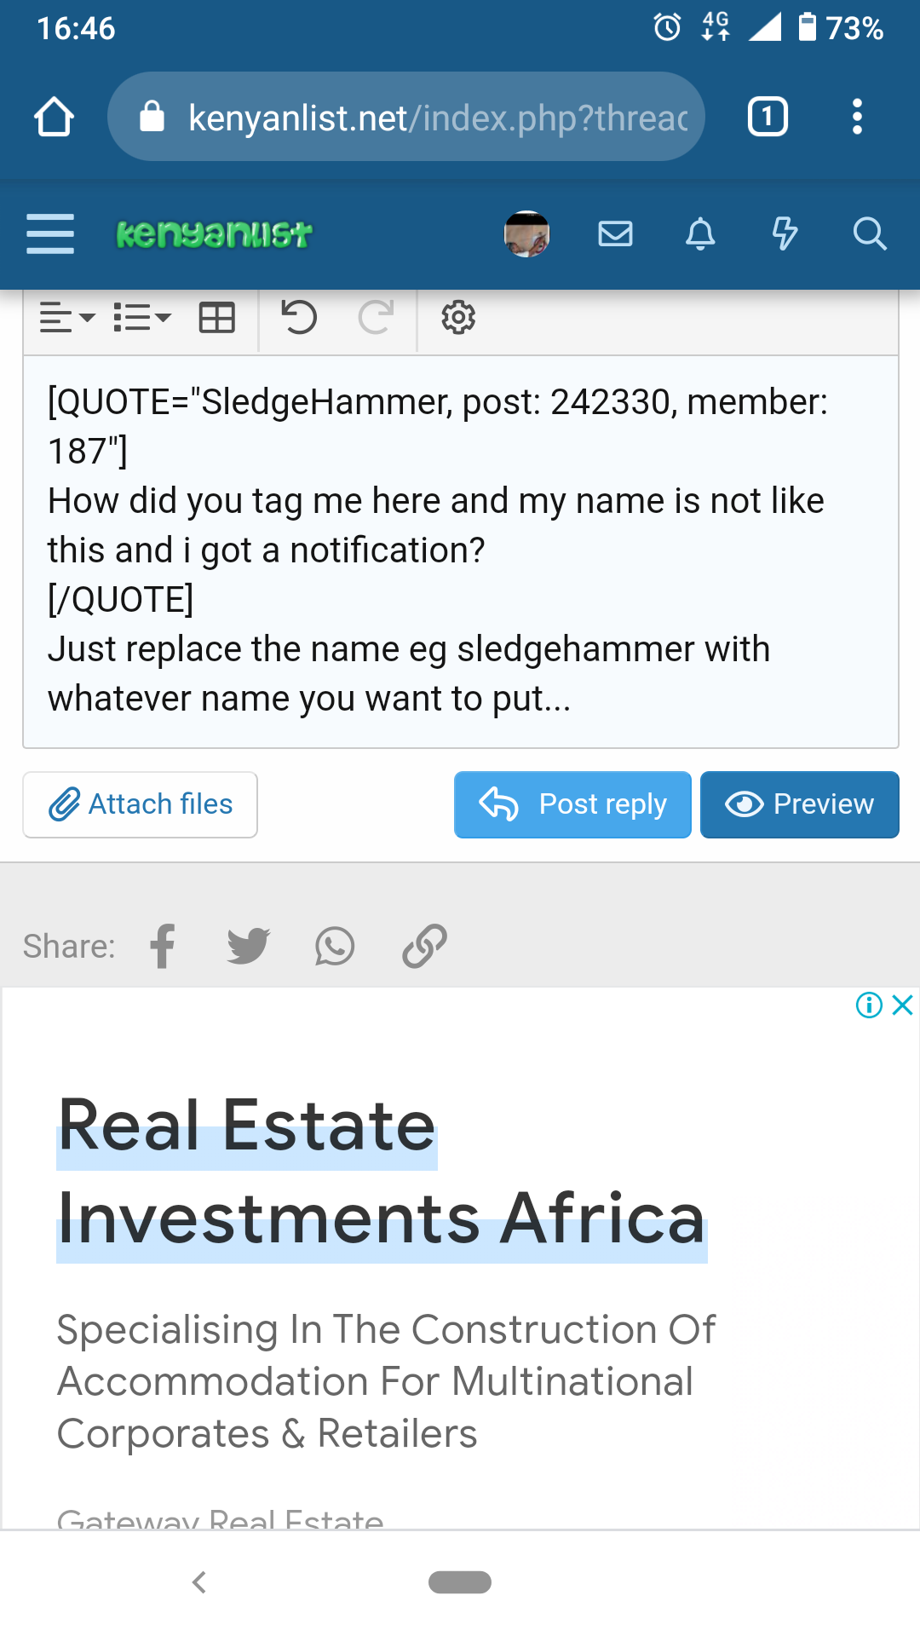The image size is (920, 1636).
Task: Open the inbox envelope icon
Action: (615, 233)
